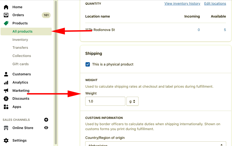Click the Analytics bar chart icon

click(6, 82)
